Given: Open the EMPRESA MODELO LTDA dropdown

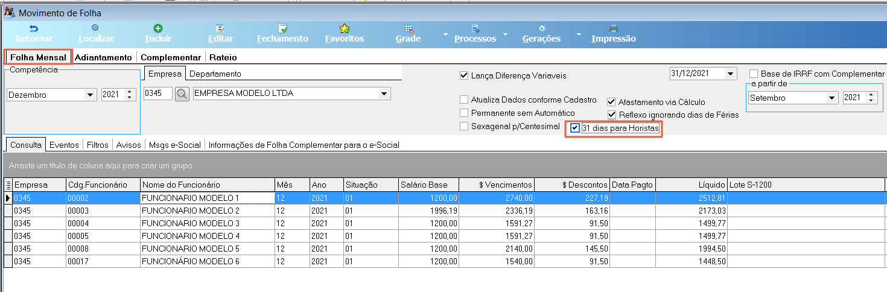Looking at the screenshot, I should click(x=383, y=94).
